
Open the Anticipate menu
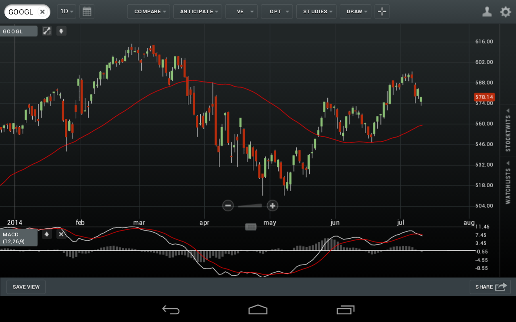[198, 12]
